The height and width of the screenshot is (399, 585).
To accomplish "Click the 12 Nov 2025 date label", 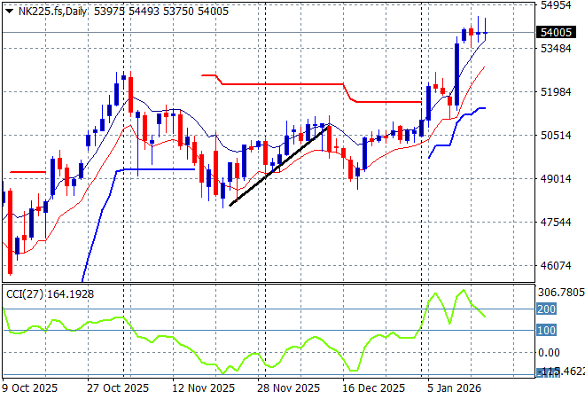I will click(203, 388).
